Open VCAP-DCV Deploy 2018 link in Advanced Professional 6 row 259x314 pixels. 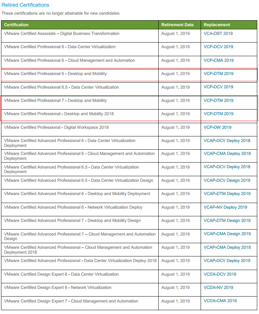[x=227, y=141]
